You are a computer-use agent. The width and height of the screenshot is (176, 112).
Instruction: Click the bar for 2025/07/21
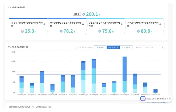click(22, 84)
